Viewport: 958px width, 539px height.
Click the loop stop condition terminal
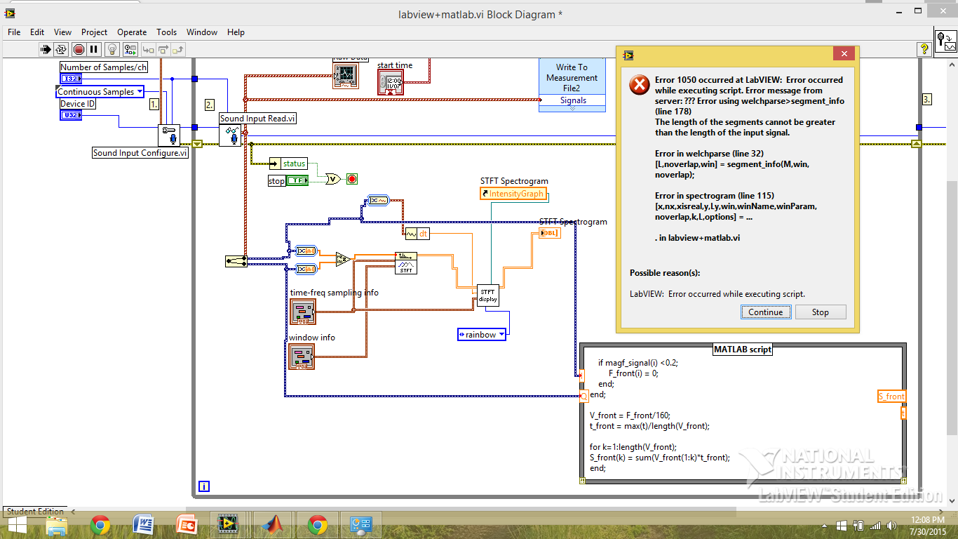coord(352,179)
